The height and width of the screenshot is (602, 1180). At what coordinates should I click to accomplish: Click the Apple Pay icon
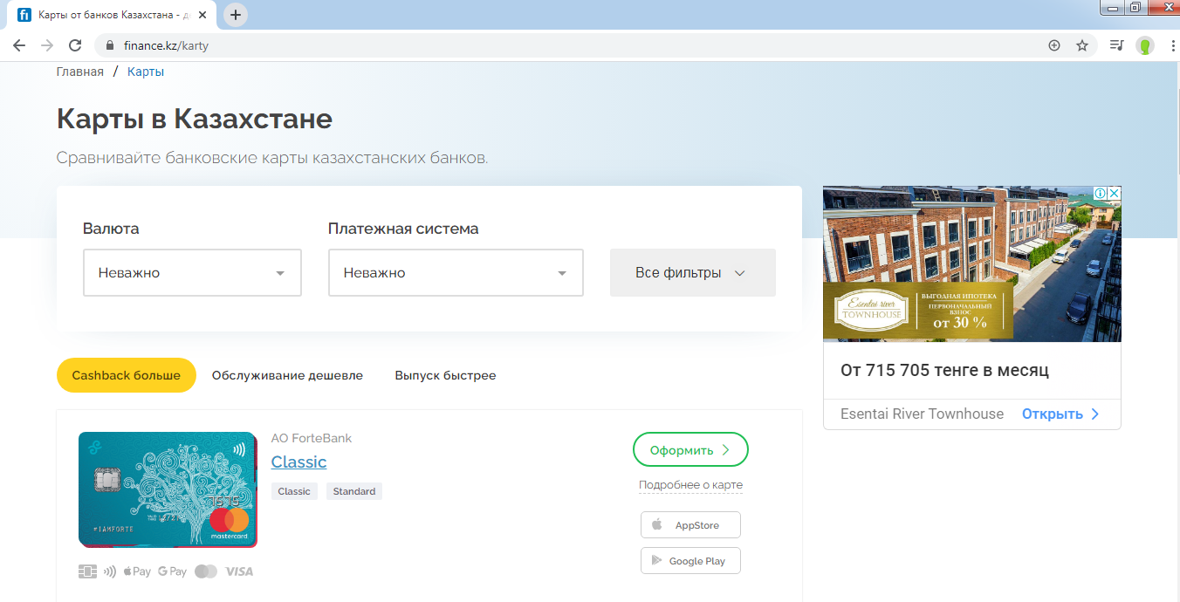[x=137, y=571]
